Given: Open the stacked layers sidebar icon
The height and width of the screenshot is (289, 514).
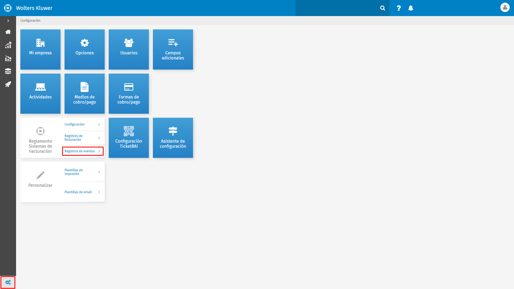Looking at the screenshot, I should pos(8,71).
